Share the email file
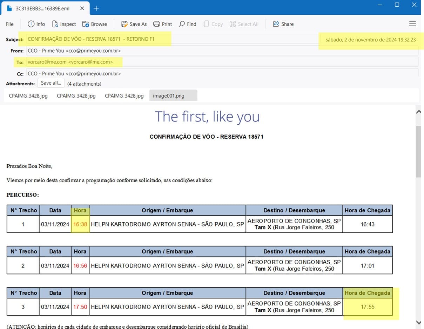Screen dimensions: 424x329 tap(283, 24)
